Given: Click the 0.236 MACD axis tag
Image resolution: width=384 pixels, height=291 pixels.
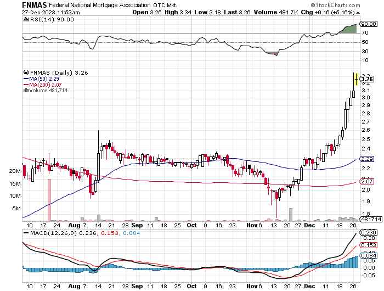Looking at the screenshot, I should (x=368, y=232).
